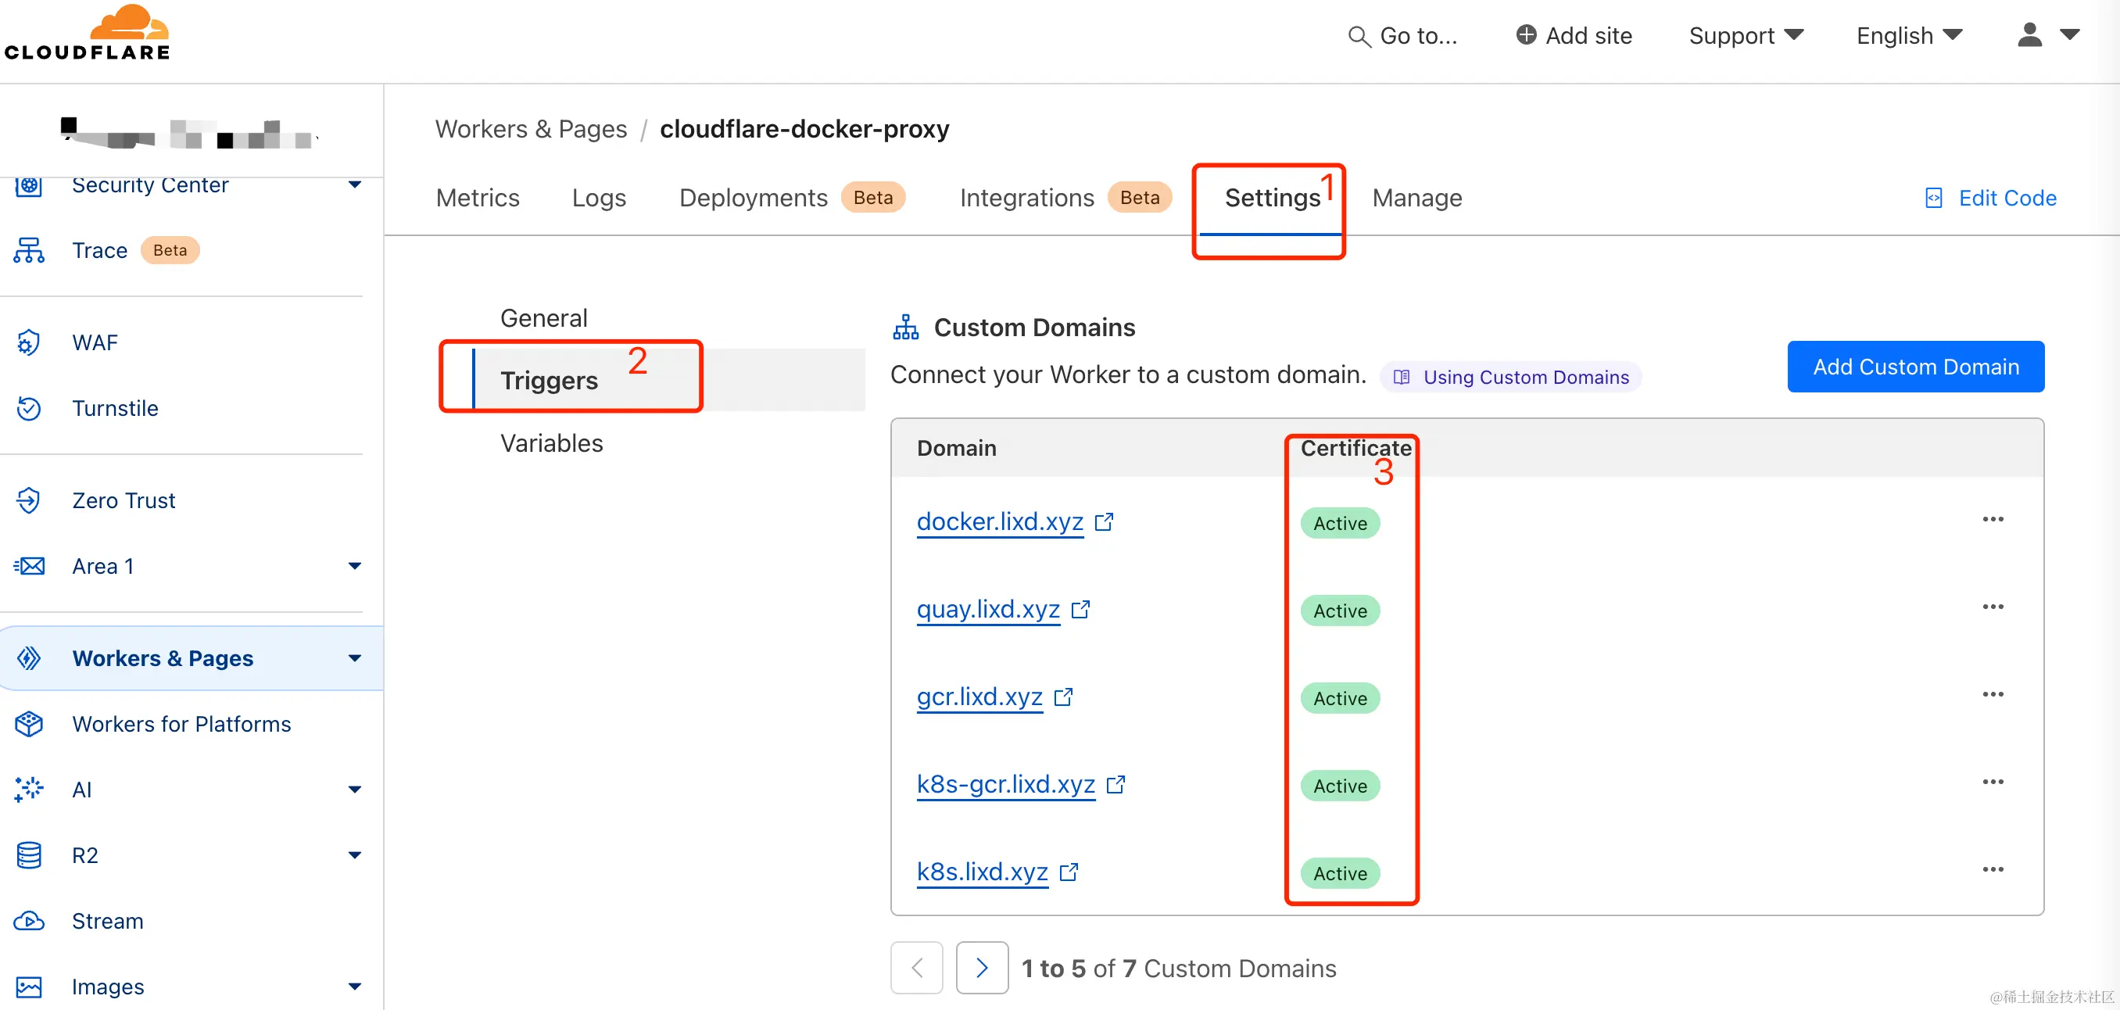Open the options menu for quay.lixd.xyz
2120x1010 pixels.
[x=1993, y=607]
